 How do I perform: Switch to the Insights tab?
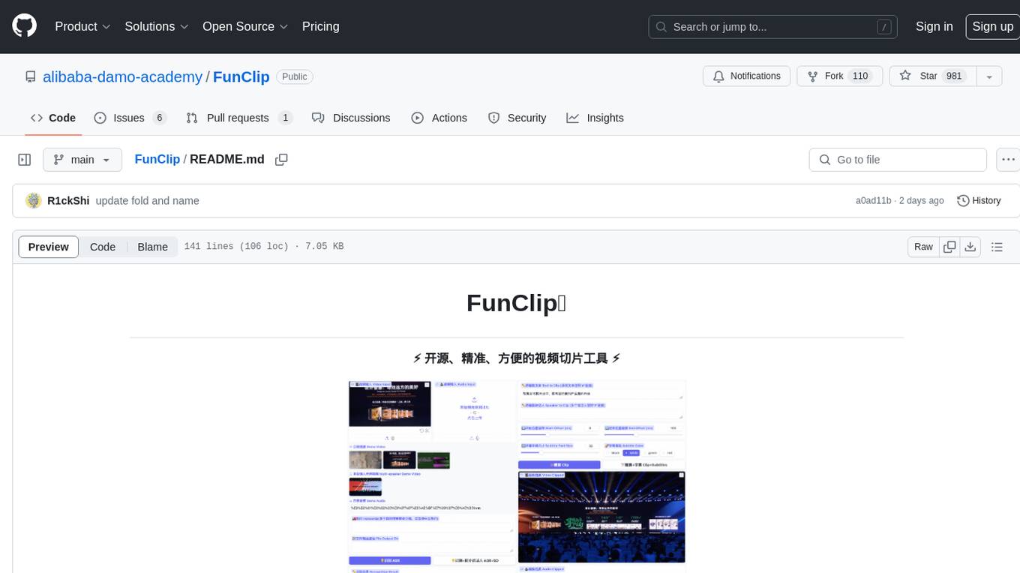(x=595, y=118)
